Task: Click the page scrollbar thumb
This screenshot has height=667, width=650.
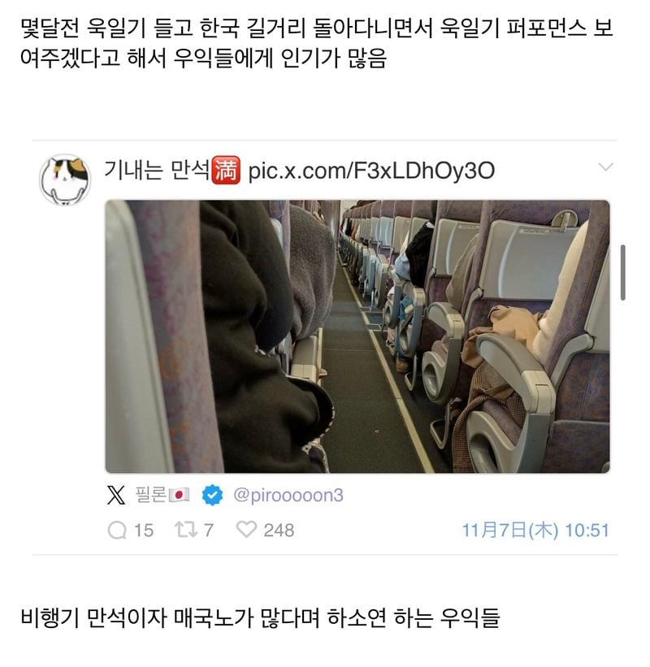Action: [622, 273]
